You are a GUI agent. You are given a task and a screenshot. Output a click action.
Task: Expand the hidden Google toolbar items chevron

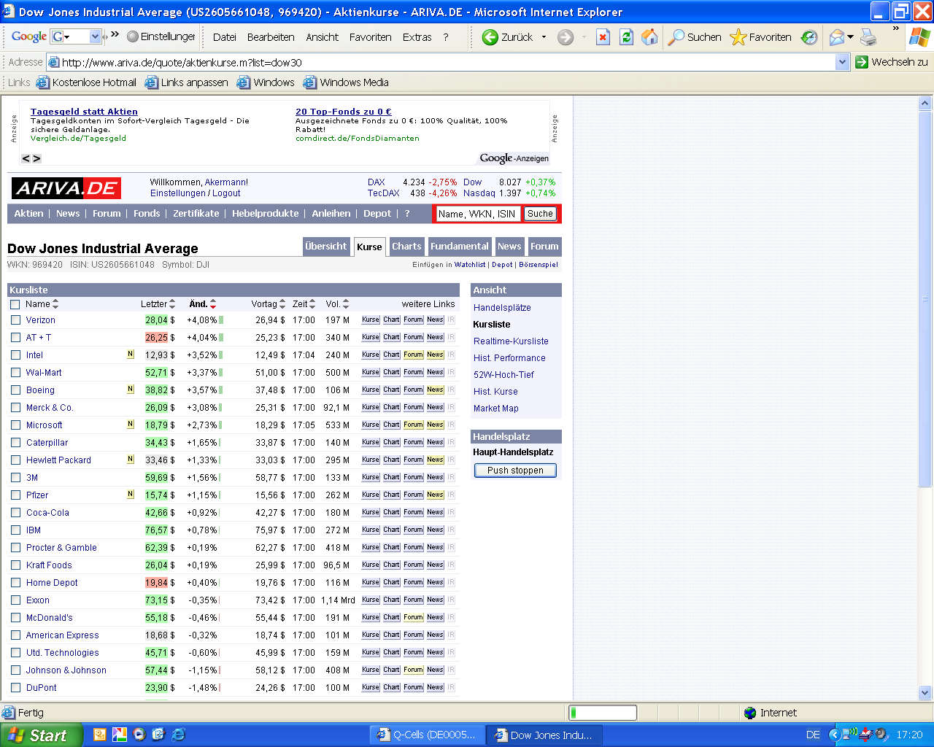pos(115,34)
